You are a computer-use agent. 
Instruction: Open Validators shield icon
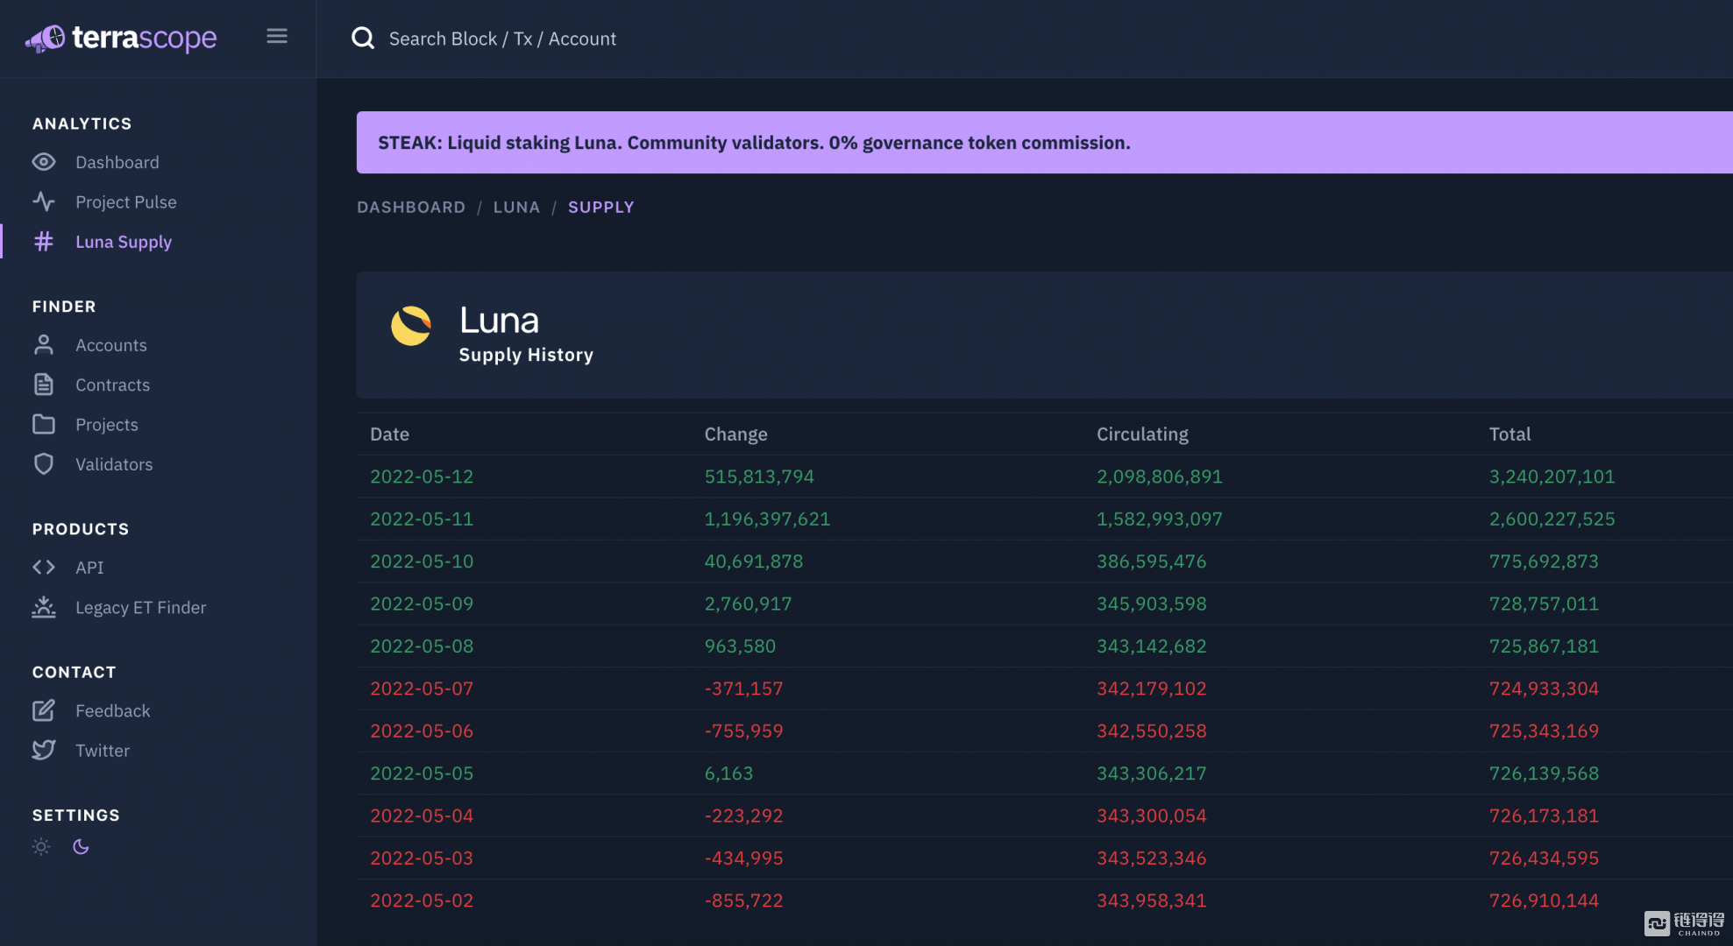[x=44, y=464]
